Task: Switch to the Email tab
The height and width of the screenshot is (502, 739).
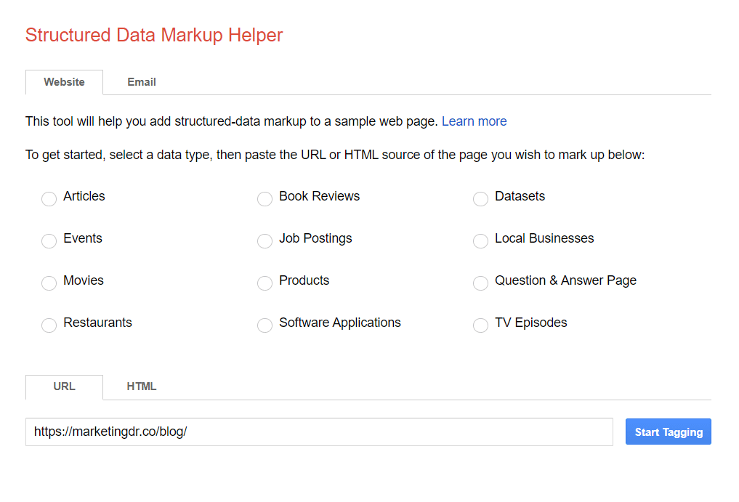Action: click(141, 82)
